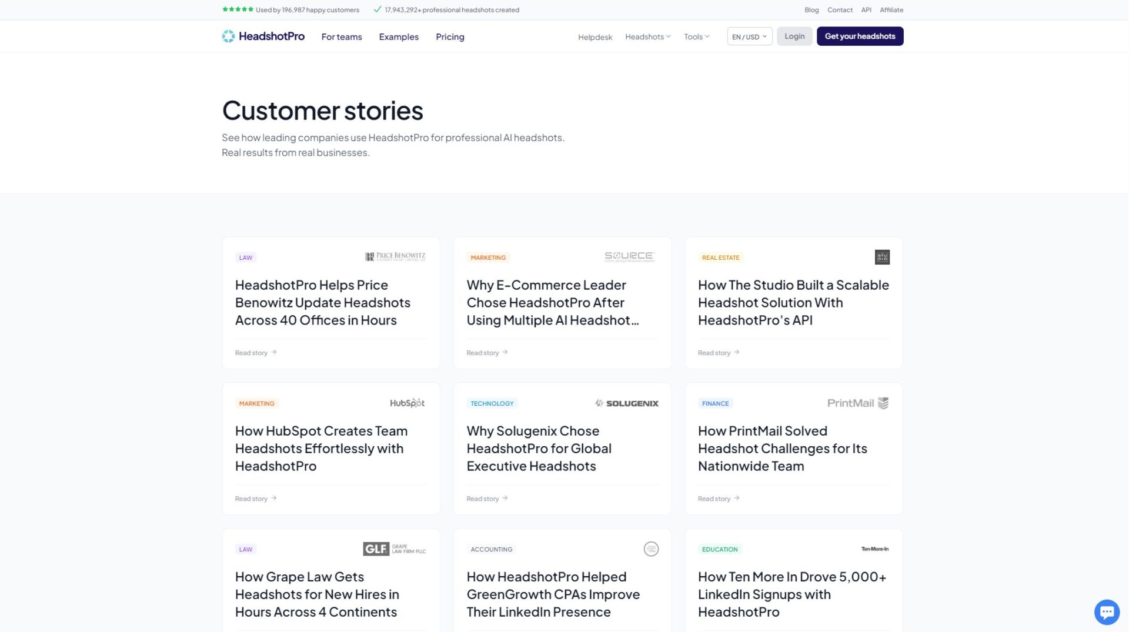The image size is (1129, 632).
Task: Click the Grape Law Firm GLF logo
Action: [x=394, y=549]
